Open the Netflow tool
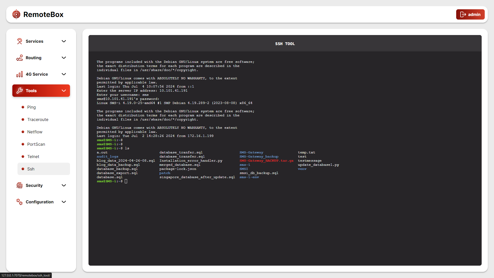The width and height of the screenshot is (494, 278). coord(35,132)
